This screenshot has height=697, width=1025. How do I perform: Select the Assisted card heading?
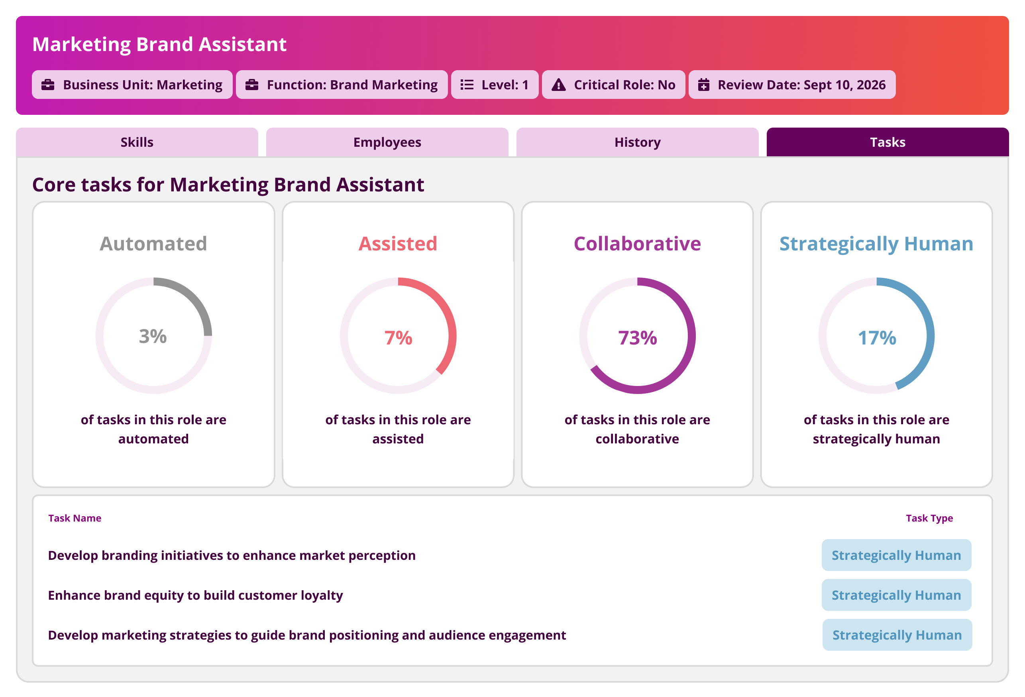[x=398, y=244]
